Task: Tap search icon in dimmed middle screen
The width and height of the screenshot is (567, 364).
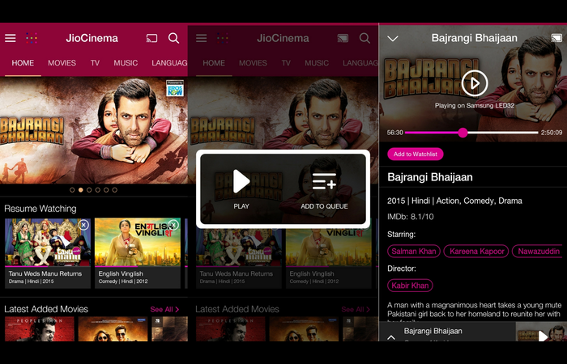Action: [x=364, y=38]
